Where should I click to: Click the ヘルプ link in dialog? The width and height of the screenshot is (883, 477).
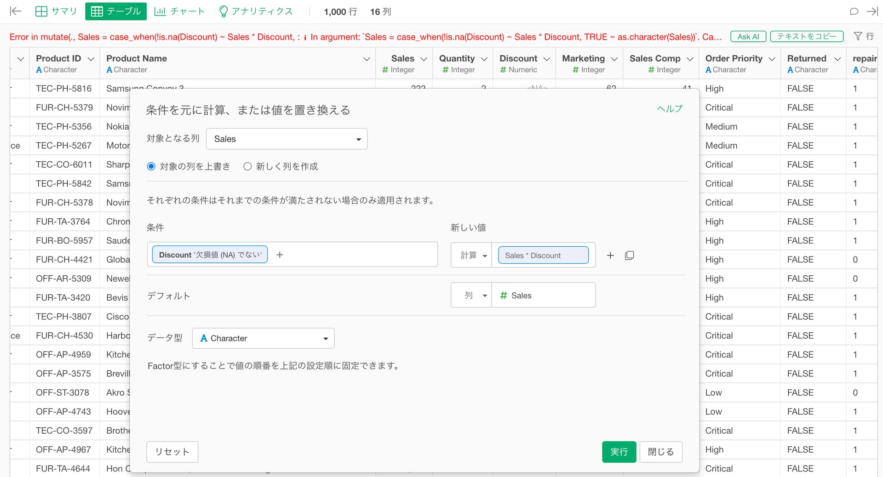pos(669,109)
